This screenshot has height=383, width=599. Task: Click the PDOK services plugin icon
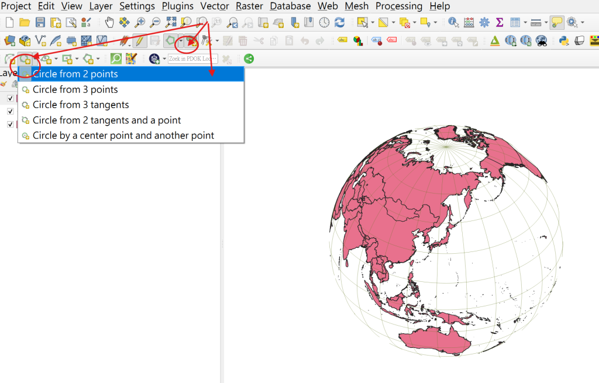154,59
